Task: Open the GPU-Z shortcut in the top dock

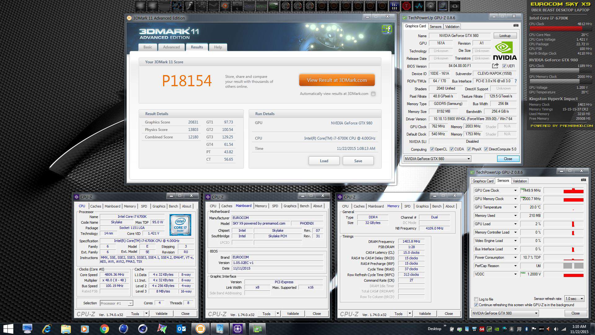Action: (x=262, y=6)
